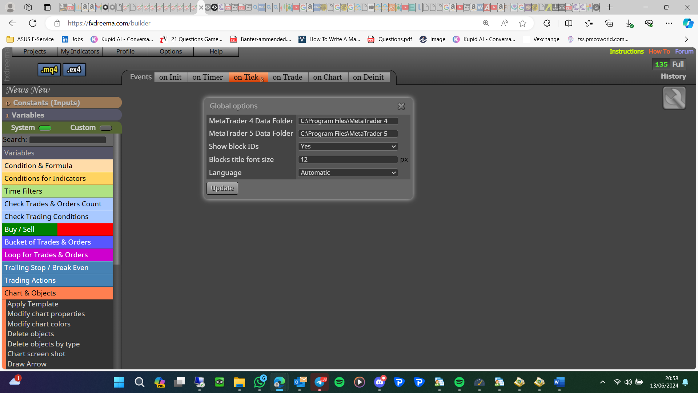Expand Buy / Sell category

(x=57, y=229)
